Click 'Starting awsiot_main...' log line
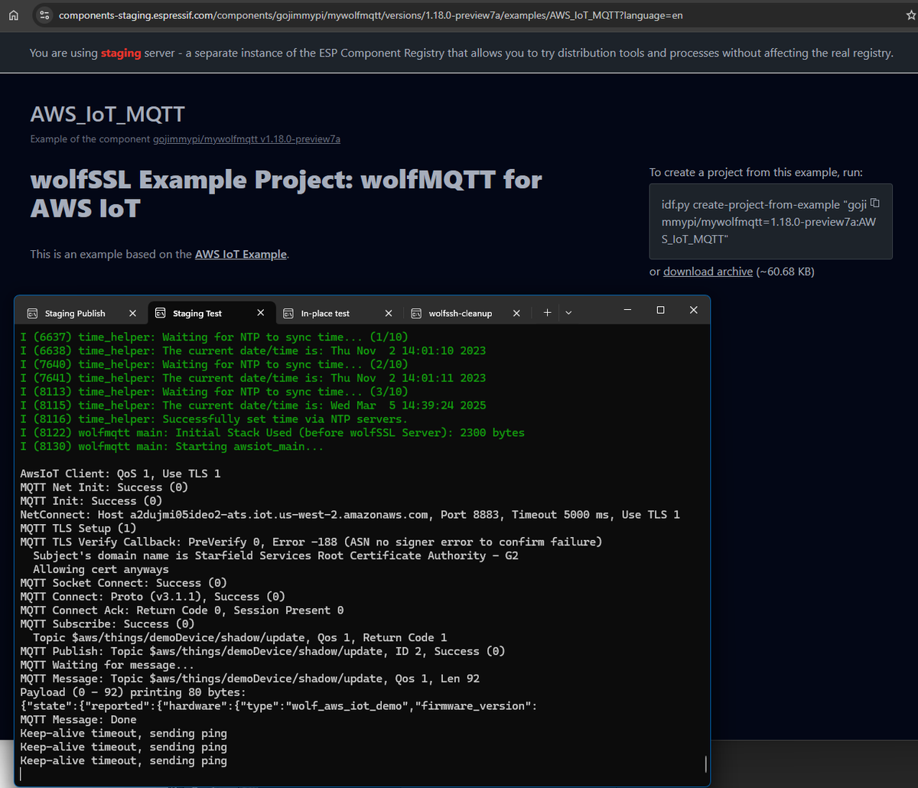This screenshot has width=918, height=788. [x=172, y=447]
